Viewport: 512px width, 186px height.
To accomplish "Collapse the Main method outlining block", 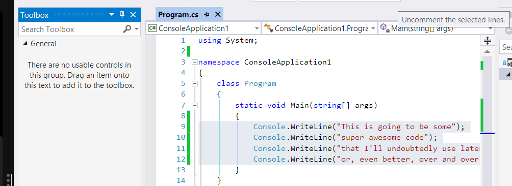I will point(195,105).
